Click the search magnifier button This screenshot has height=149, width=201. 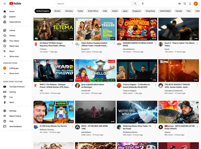click(x=135, y=3)
